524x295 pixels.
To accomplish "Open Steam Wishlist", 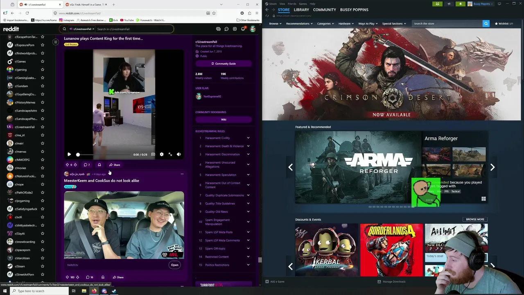I will coord(504,23).
